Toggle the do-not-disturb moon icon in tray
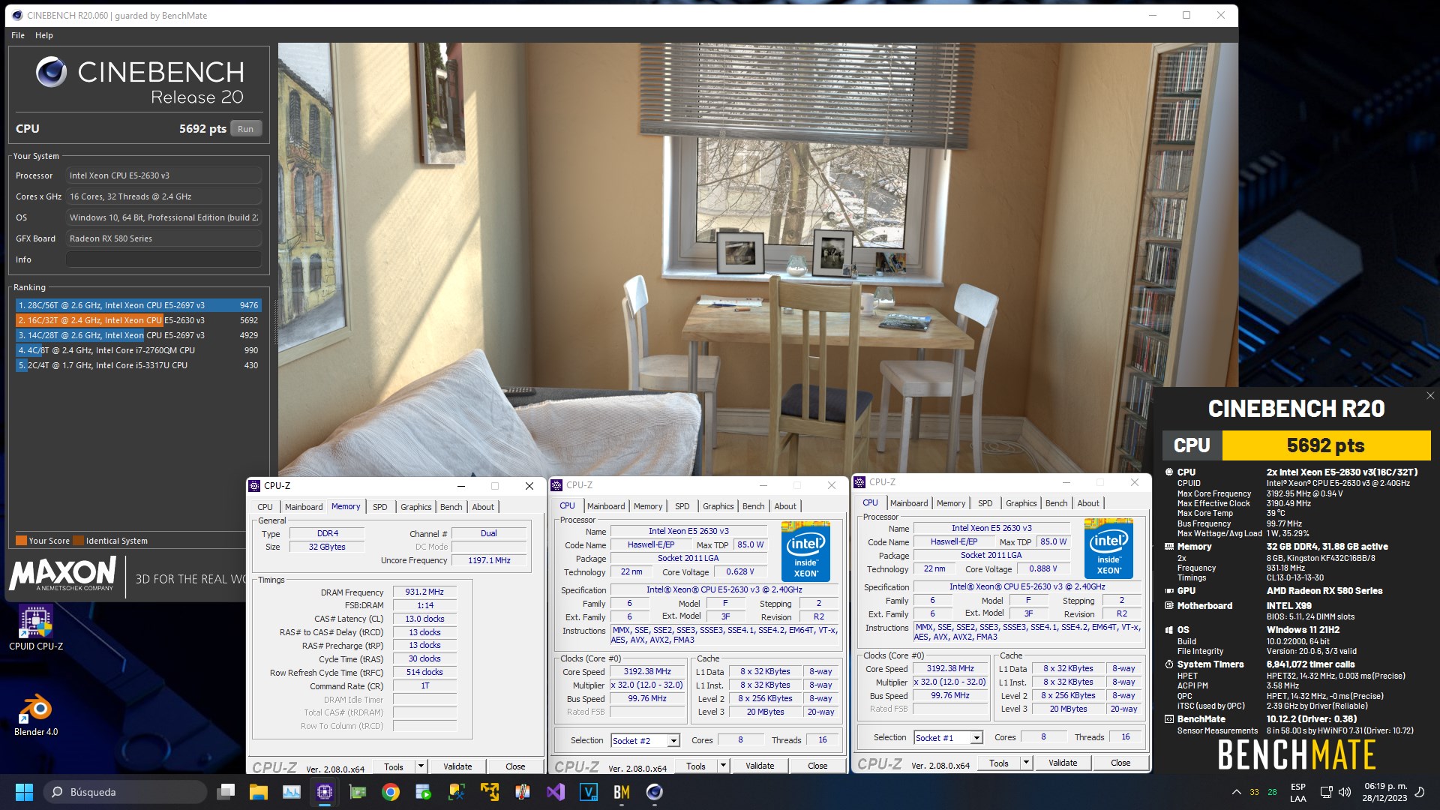Viewport: 1440px width, 810px height. pyautogui.click(x=1419, y=792)
